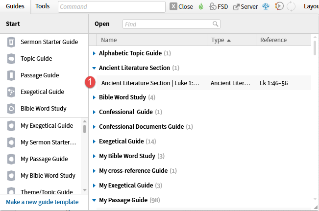Click the orange play-clock toolbar icon
This screenshot has height=211, width=319.
279,6
